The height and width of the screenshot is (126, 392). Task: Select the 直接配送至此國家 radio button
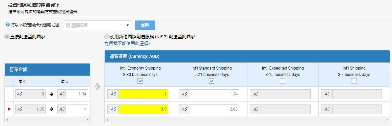point(7,37)
